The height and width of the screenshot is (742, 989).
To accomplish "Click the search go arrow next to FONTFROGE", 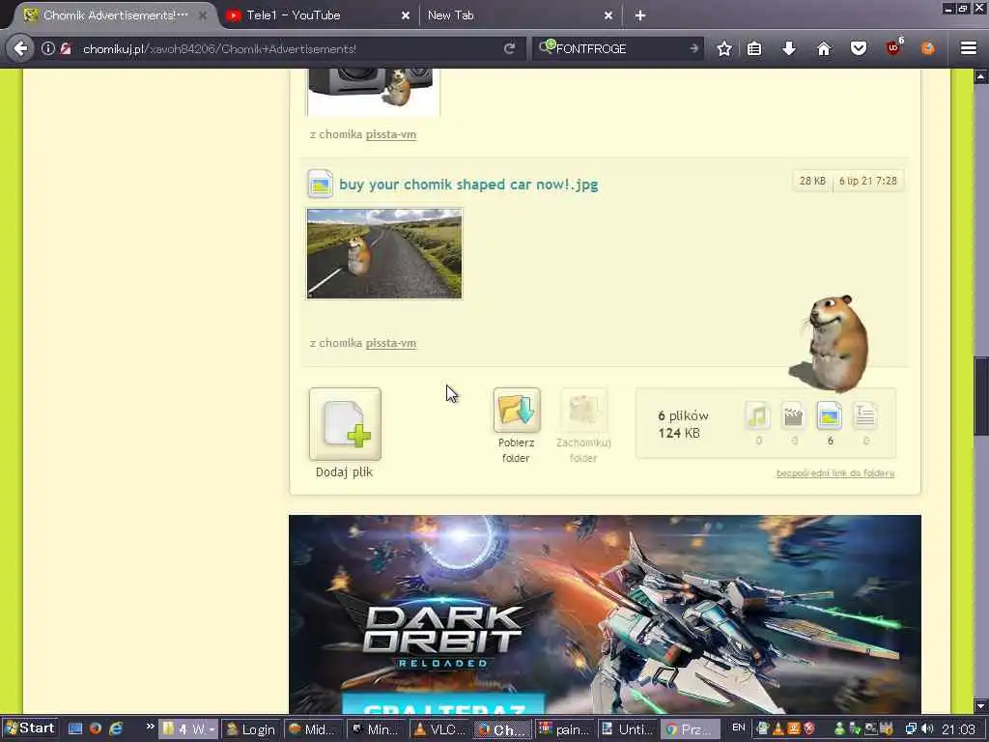I will pos(693,48).
